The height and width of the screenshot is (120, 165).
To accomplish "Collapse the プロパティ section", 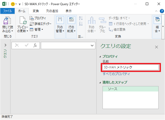I will point(100,57).
